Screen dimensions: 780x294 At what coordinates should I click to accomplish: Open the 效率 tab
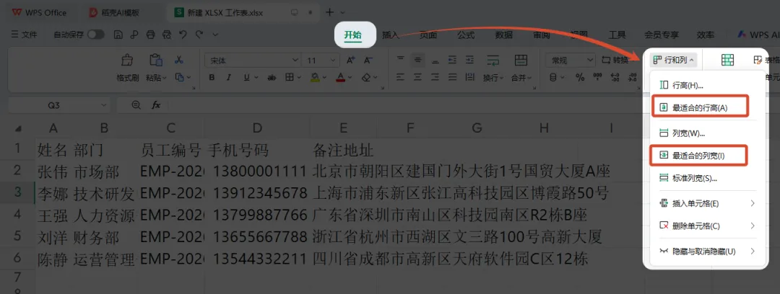point(706,35)
